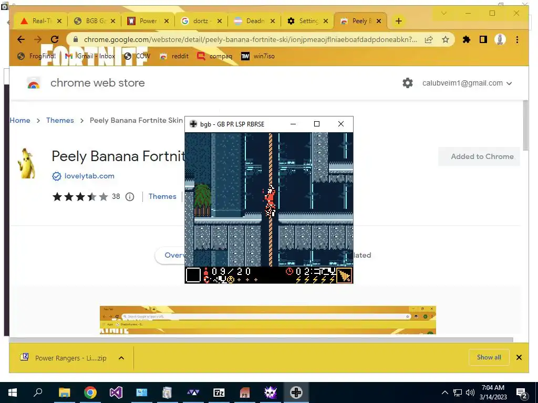Open the tab search chevron in title bar
The image size is (538, 403).
pyautogui.click(x=443, y=13)
